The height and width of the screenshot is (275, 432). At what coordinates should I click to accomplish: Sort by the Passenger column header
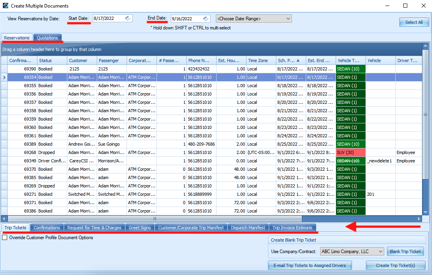[111, 60]
